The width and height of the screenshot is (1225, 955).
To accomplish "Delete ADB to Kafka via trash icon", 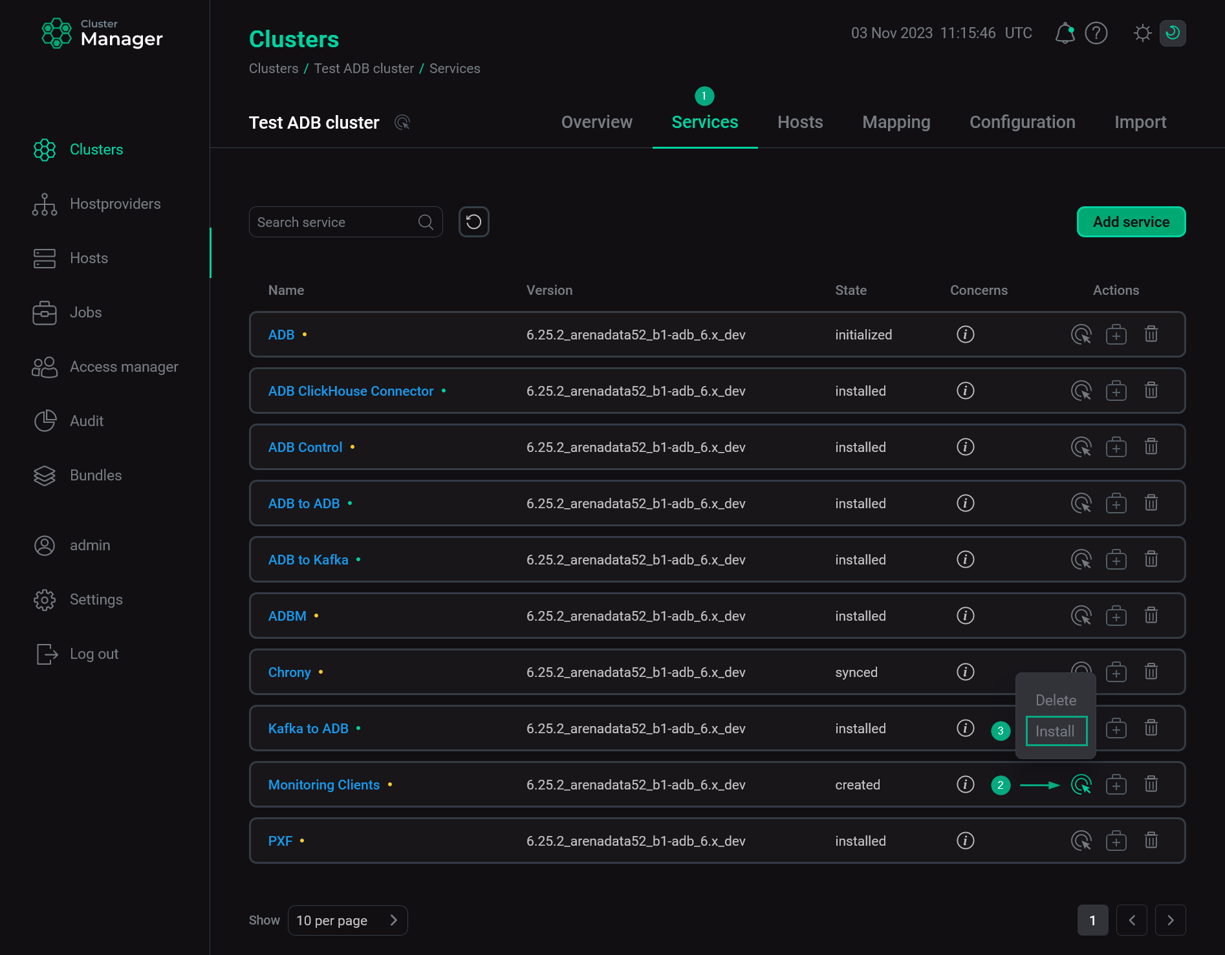I will [1151, 559].
